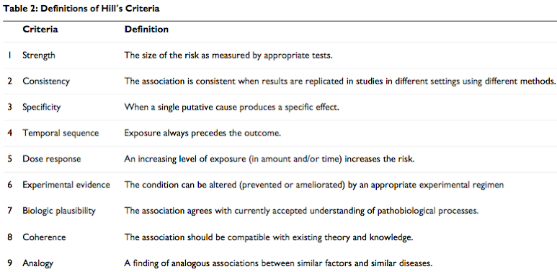Viewport: 557px width, 272px height.
Task: Select the 'Criteria' column header
Action: [40, 29]
